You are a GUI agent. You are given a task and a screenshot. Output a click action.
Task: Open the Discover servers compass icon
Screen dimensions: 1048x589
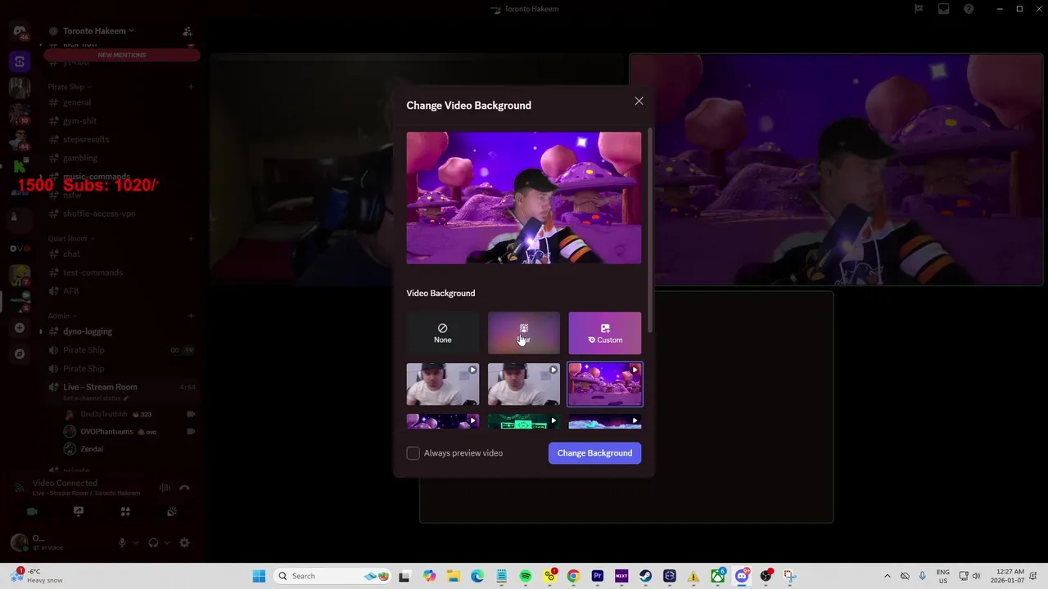tap(20, 354)
